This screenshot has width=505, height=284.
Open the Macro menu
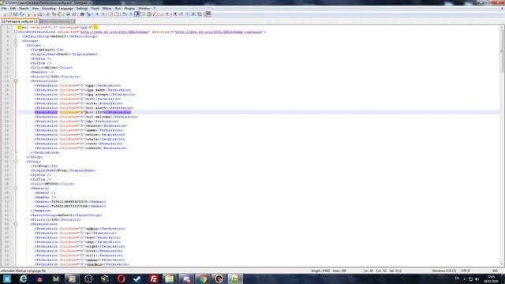click(x=107, y=9)
